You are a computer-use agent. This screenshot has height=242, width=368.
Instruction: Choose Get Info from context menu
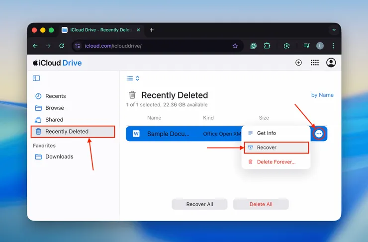pyautogui.click(x=276, y=133)
